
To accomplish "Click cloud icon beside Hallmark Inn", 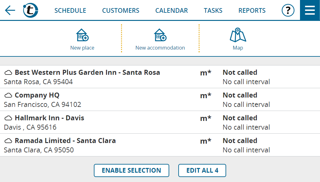I will [x=8, y=118].
